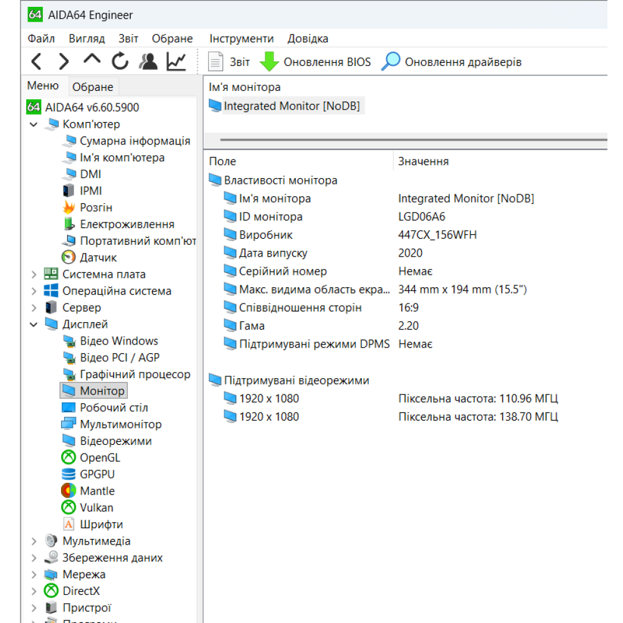Open the benchmark chart toolbar icon

[175, 61]
